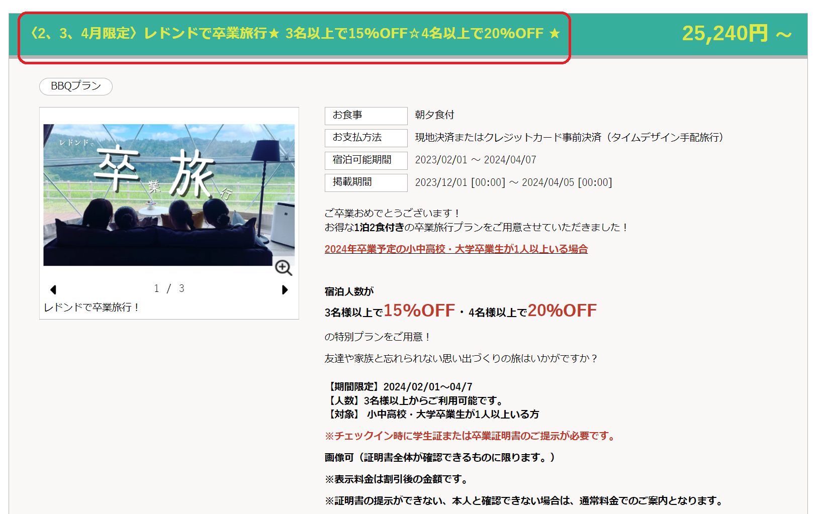Click the 【期間限定】 2024/02/01～04/7 line
Image resolution: width=824 pixels, height=514 pixels.
(x=400, y=387)
